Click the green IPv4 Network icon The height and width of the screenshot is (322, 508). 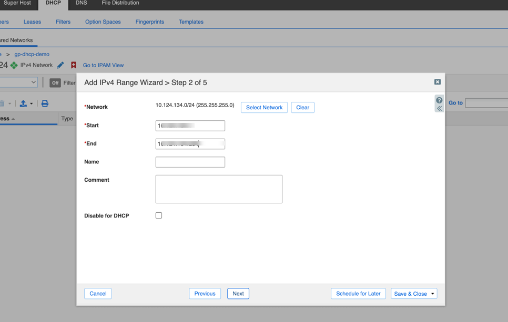[14, 65]
